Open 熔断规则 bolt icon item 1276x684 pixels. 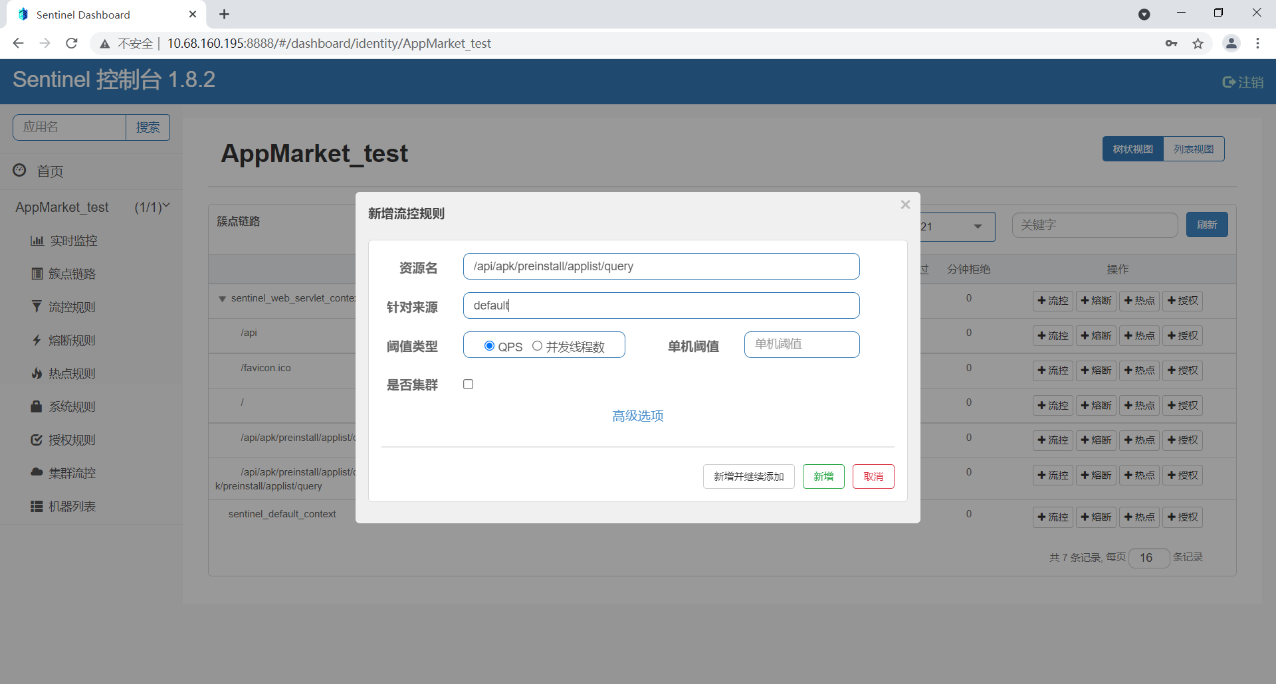point(64,340)
